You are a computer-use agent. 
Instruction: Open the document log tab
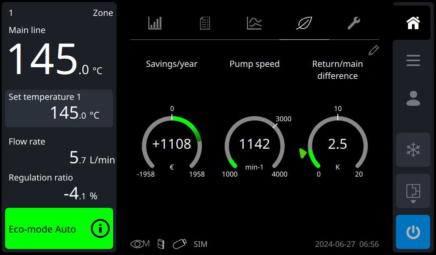[205, 23]
